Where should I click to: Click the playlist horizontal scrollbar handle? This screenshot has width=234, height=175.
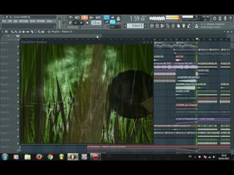[x=60, y=36]
